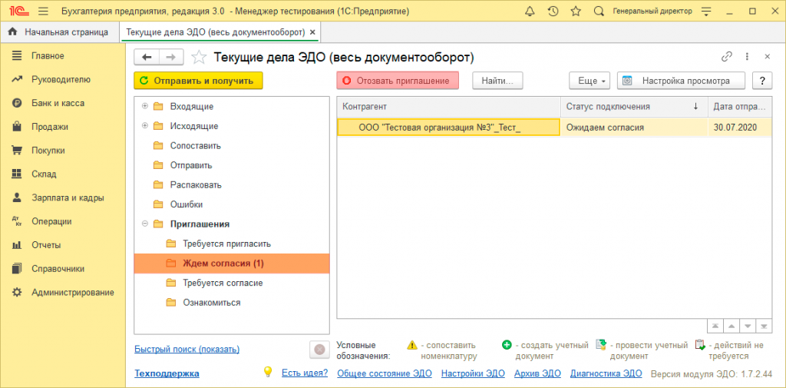This screenshot has width=786, height=388.
Task: Jump to first row of the list
Action: pos(715,326)
